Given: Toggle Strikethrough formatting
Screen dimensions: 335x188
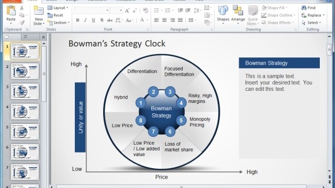Looking at the screenshot, I should pos(109,20).
